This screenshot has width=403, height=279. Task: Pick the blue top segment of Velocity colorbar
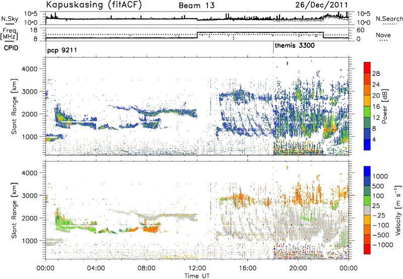[x=367, y=171]
